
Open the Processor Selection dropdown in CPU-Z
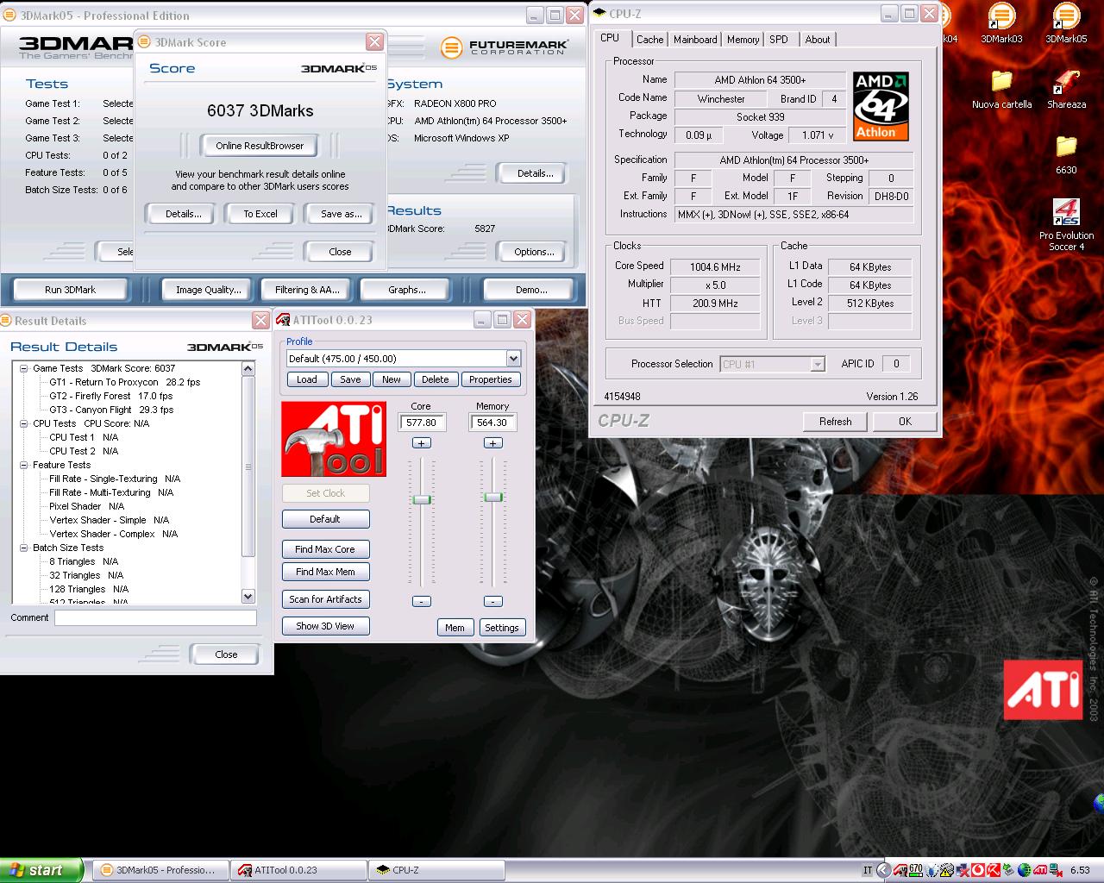click(x=817, y=364)
